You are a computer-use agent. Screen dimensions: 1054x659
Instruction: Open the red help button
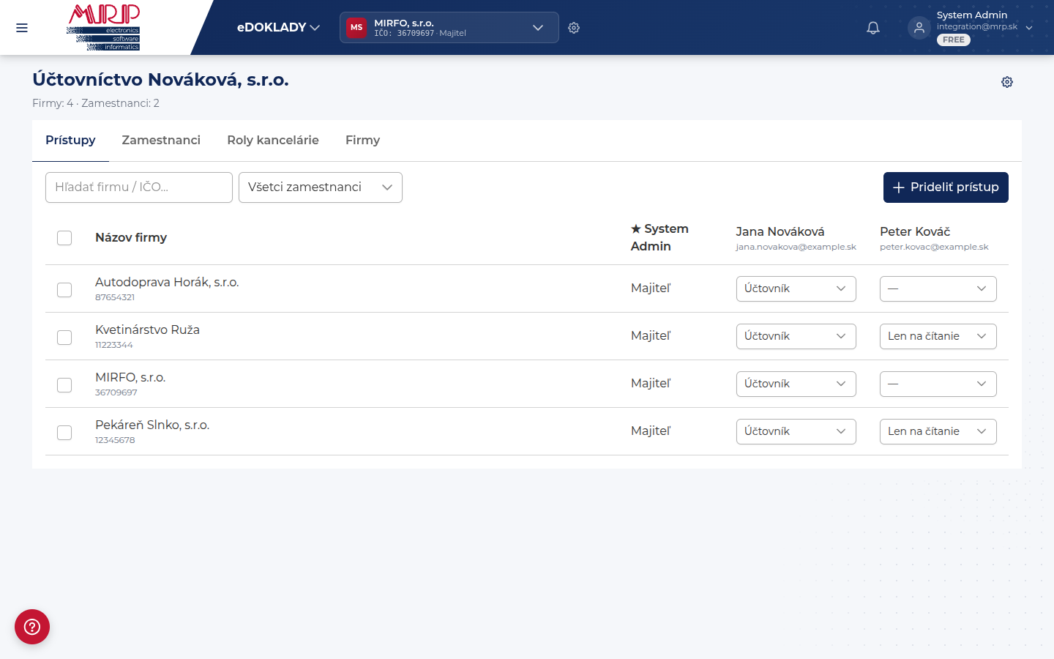[32, 627]
